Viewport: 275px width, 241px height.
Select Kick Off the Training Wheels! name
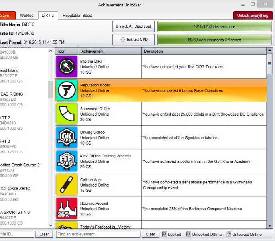tap(105, 156)
